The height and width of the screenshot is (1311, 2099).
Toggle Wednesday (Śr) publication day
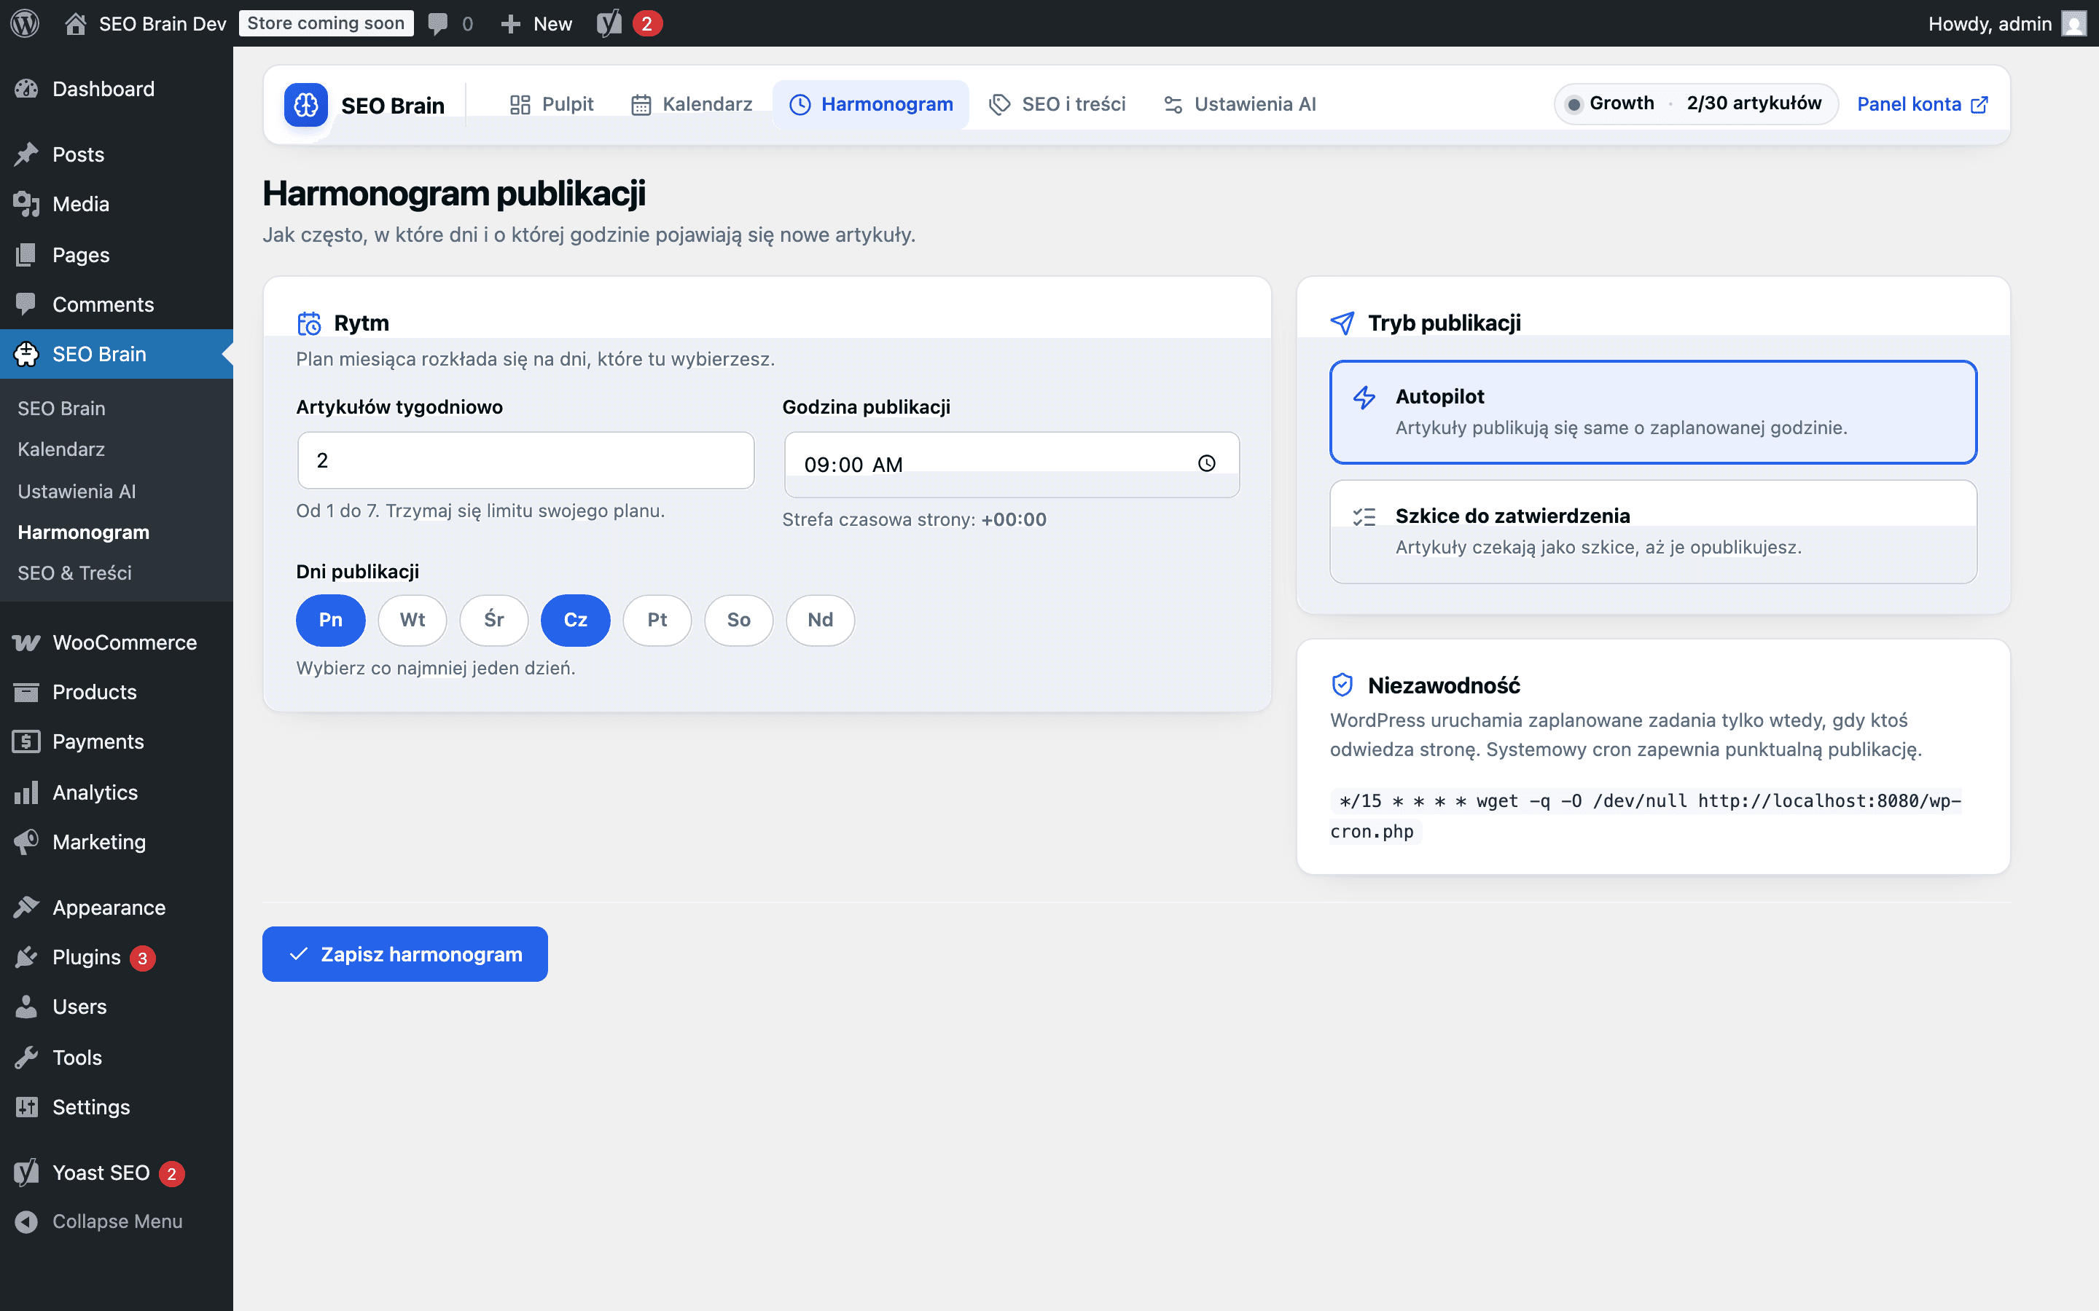(x=493, y=620)
